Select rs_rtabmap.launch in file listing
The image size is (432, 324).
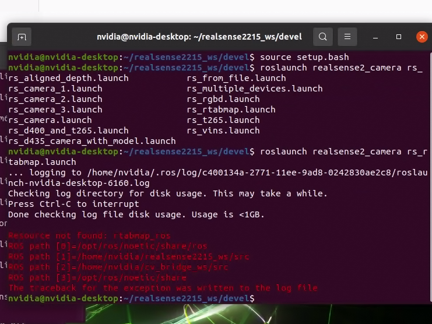tap(231, 110)
